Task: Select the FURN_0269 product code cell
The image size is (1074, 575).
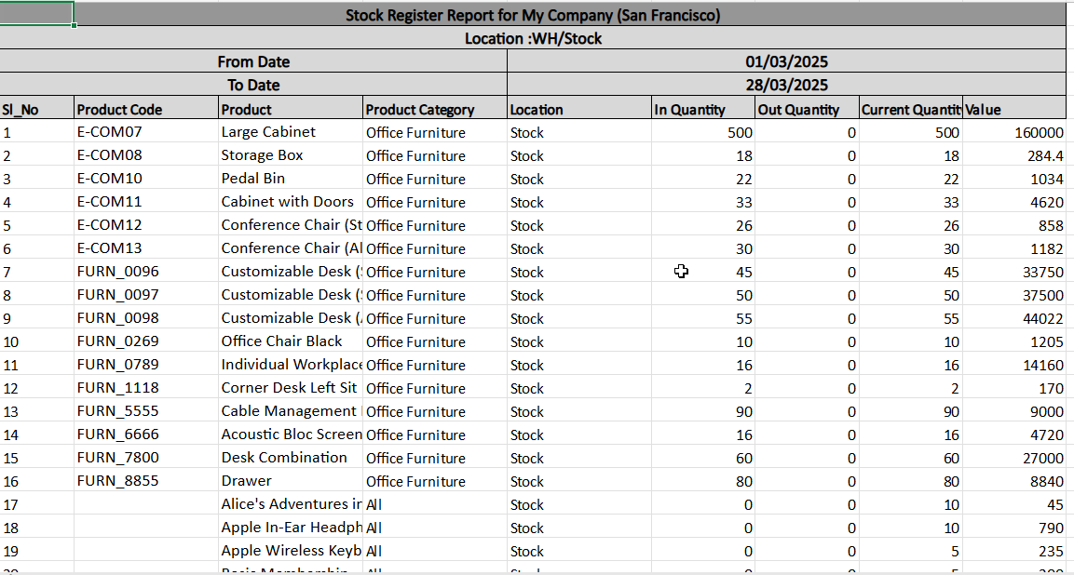Action: point(146,341)
